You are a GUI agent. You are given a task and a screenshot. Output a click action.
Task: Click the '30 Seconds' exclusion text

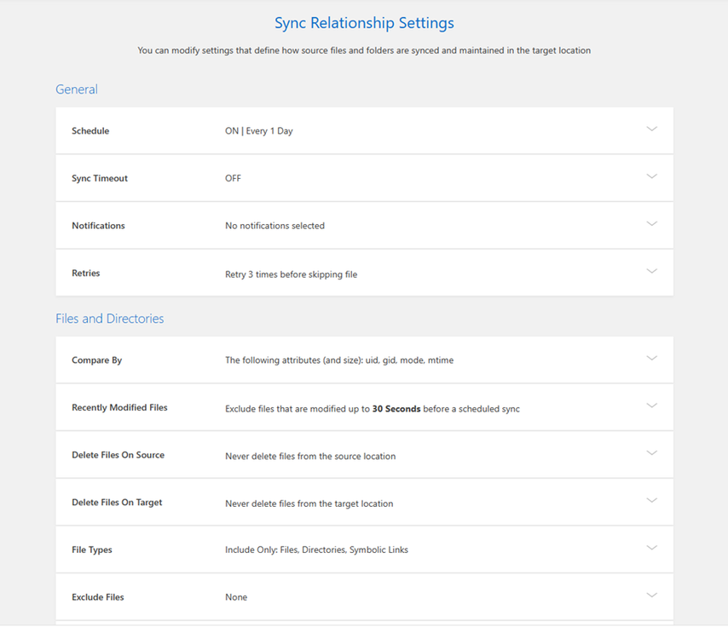pyautogui.click(x=396, y=409)
